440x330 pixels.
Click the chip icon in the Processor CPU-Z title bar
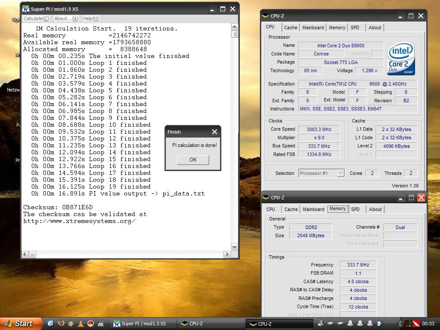click(x=265, y=16)
